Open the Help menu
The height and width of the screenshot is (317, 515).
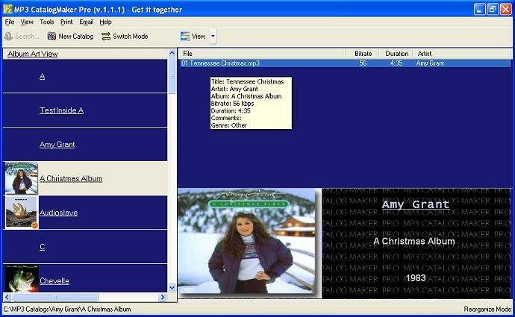105,22
